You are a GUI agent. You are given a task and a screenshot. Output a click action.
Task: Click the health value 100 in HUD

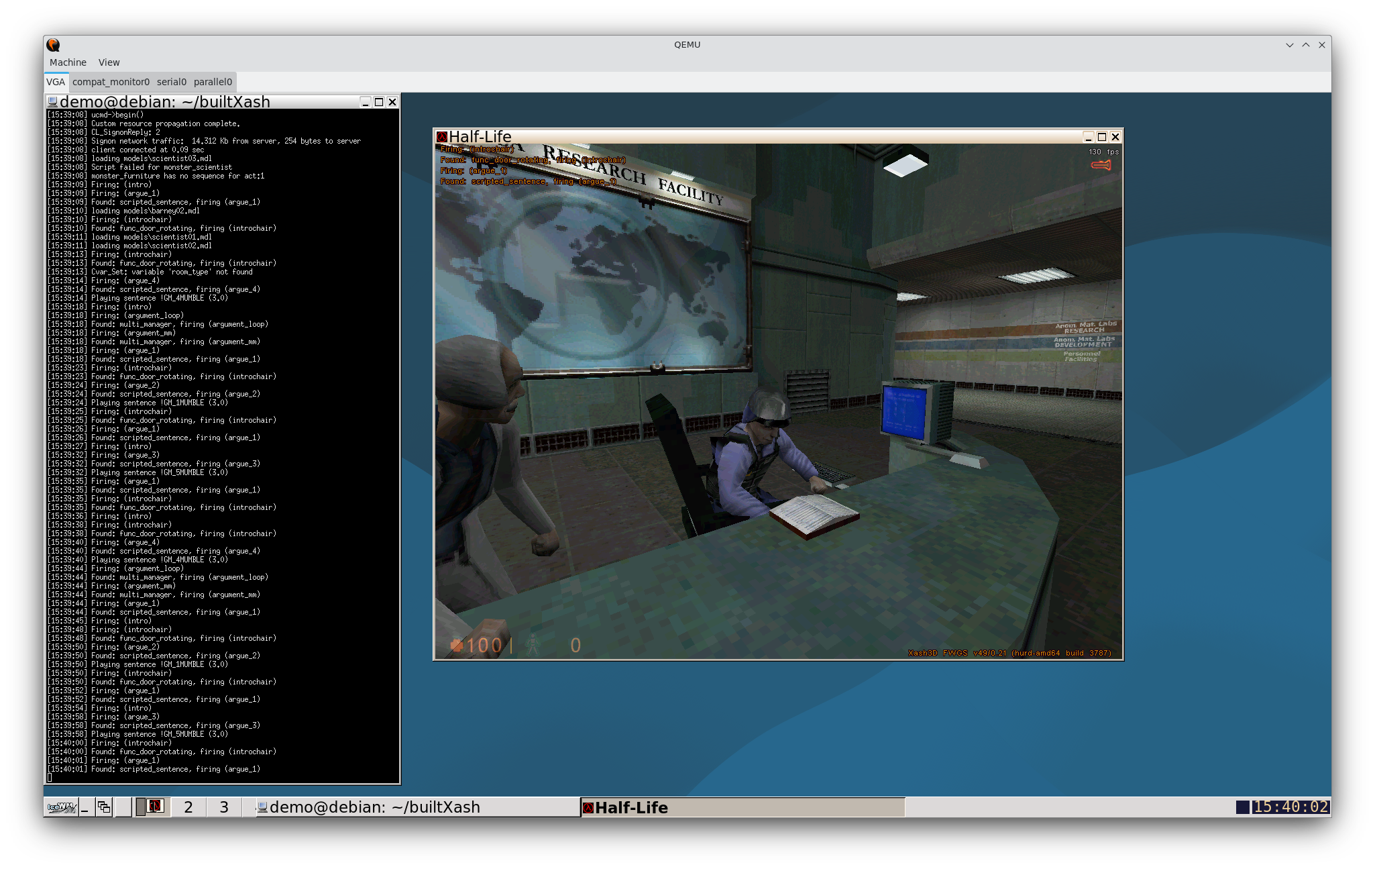pyautogui.click(x=484, y=646)
